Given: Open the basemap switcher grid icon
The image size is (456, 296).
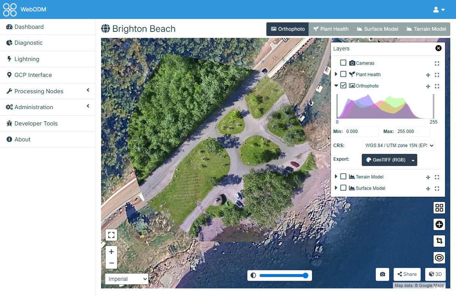Looking at the screenshot, I should coord(439,208).
